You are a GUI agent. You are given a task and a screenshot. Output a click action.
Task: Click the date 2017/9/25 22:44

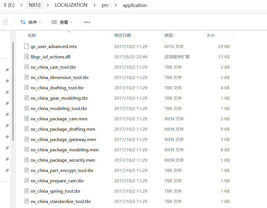(x=131, y=57)
